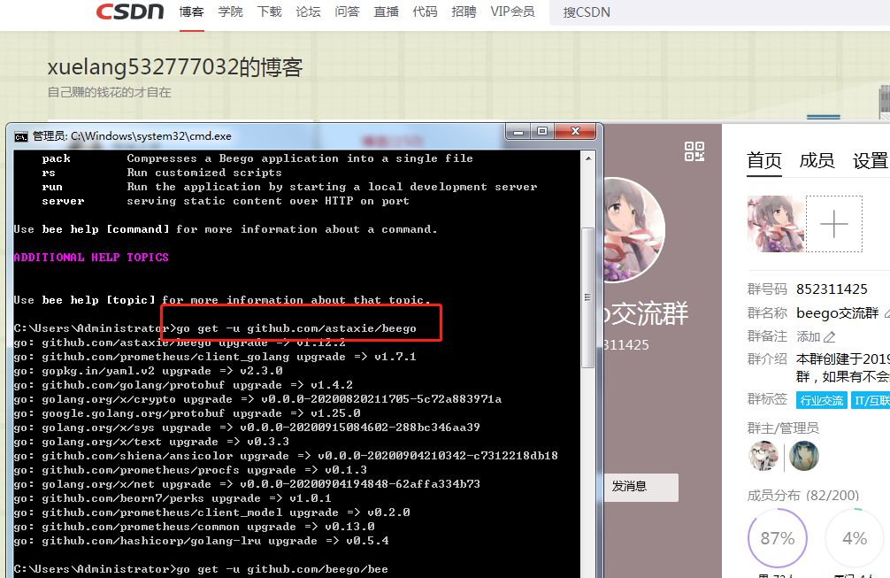890x578 pixels.
Task: Open the VIP会员 link
Action: click(x=512, y=12)
